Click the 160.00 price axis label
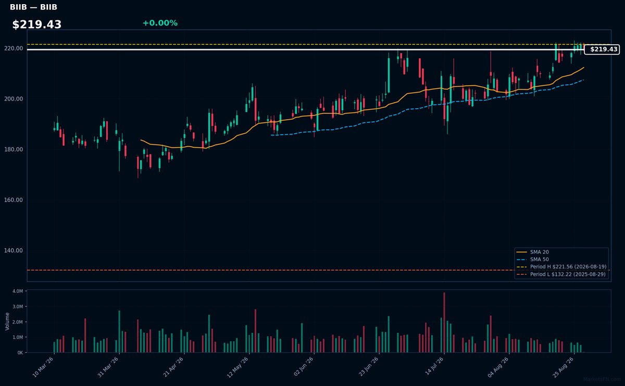 tap(13, 200)
